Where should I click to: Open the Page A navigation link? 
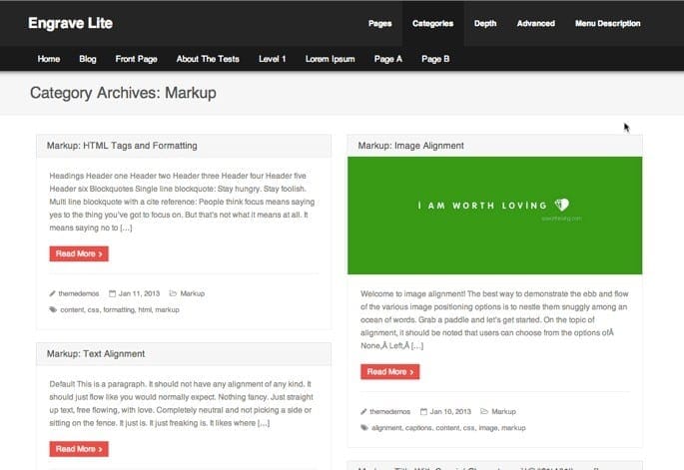point(387,59)
